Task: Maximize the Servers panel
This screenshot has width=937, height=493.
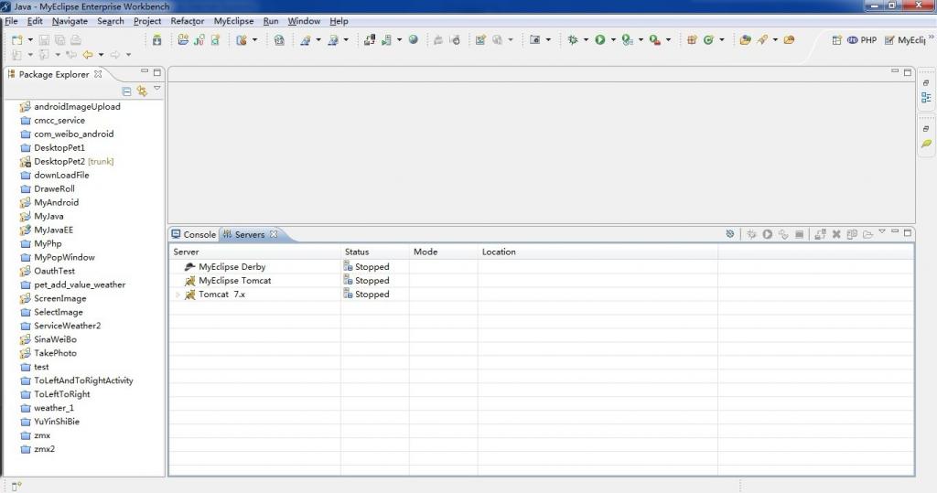Action: (x=907, y=232)
